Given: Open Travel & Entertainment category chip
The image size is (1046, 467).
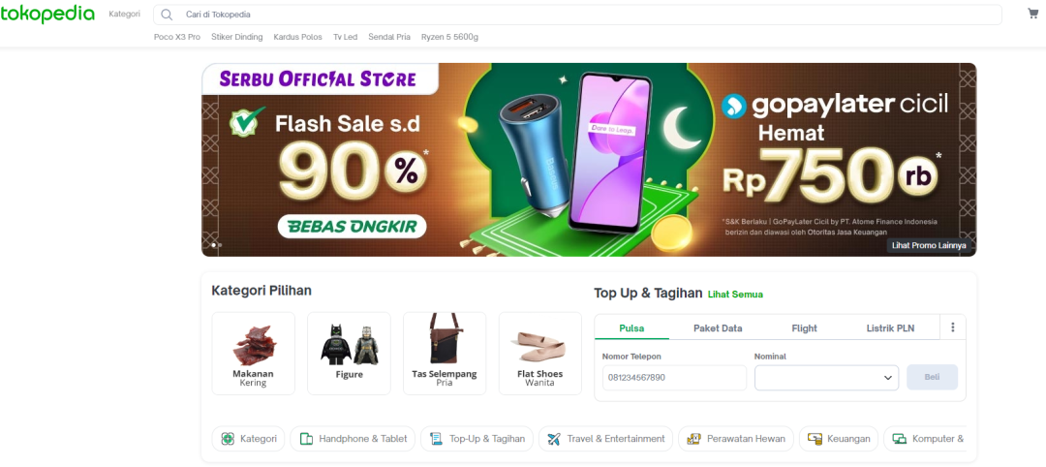Looking at the screenshot, I should 605,439.
